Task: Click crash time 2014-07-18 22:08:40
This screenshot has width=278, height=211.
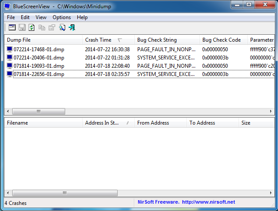Action: pos(107,66)
